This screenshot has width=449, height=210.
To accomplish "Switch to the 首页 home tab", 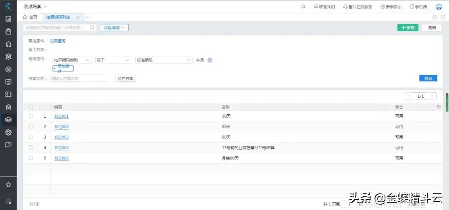I will pos(30,17).
